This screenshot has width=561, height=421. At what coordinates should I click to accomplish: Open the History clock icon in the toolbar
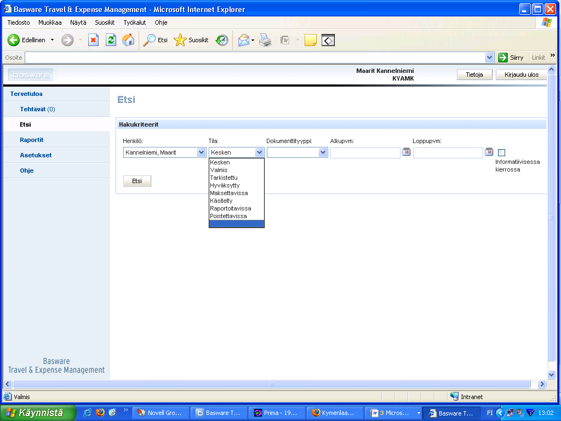222,40
